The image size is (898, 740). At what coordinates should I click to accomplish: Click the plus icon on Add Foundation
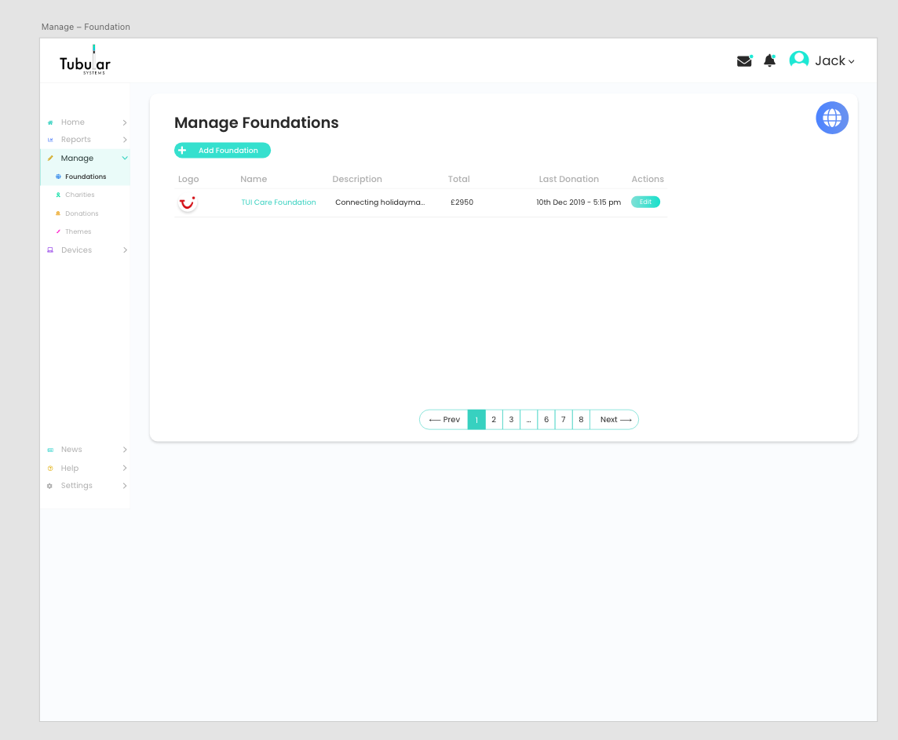(x=182, y=151)
